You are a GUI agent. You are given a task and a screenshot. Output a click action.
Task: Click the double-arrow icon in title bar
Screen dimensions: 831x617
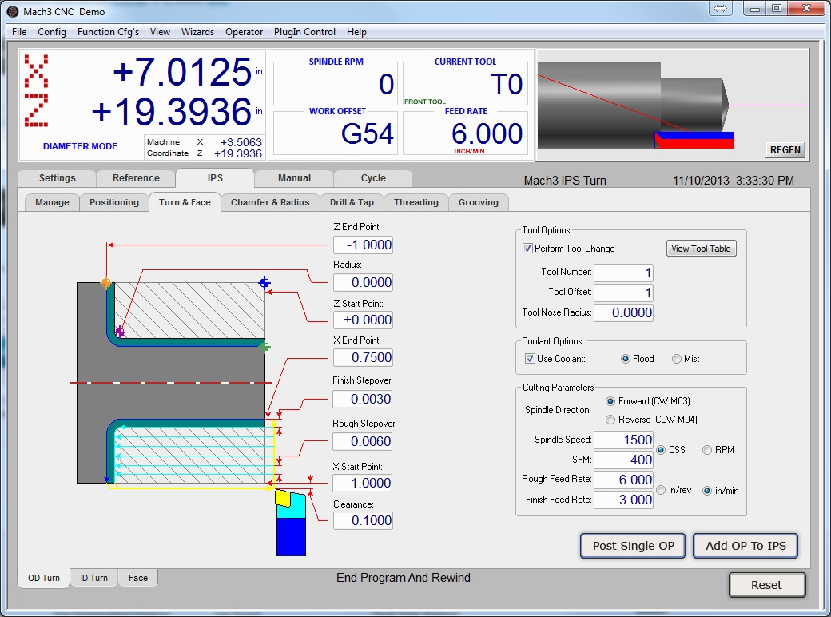(x=720, y=9)
